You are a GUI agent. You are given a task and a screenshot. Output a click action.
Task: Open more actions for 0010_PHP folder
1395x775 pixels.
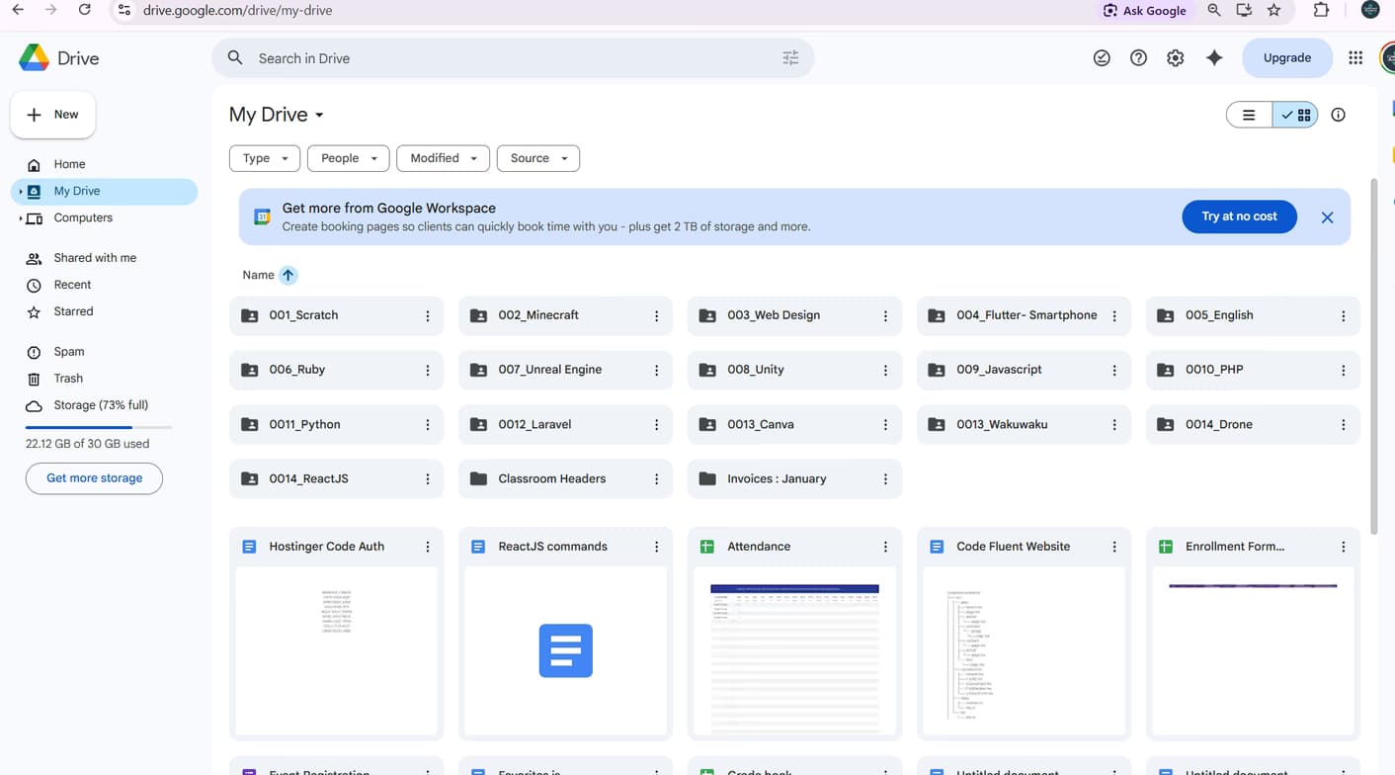[1343, 371]
